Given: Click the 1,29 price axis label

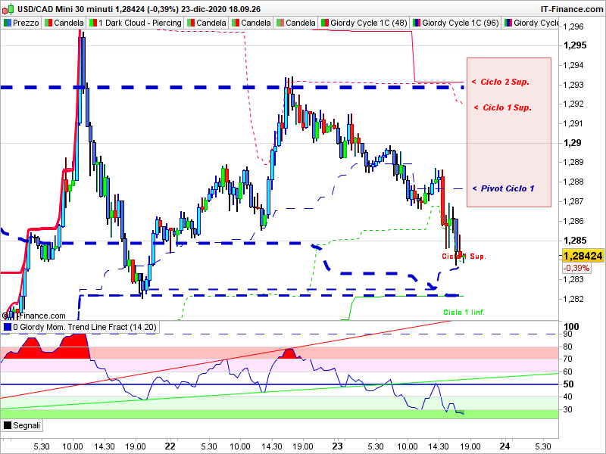Looking at the screenshot, I should [572, 143].
